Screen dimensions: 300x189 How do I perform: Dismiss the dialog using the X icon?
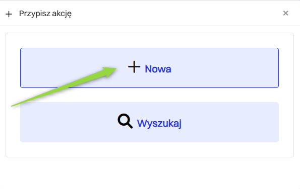pos(286,13)
